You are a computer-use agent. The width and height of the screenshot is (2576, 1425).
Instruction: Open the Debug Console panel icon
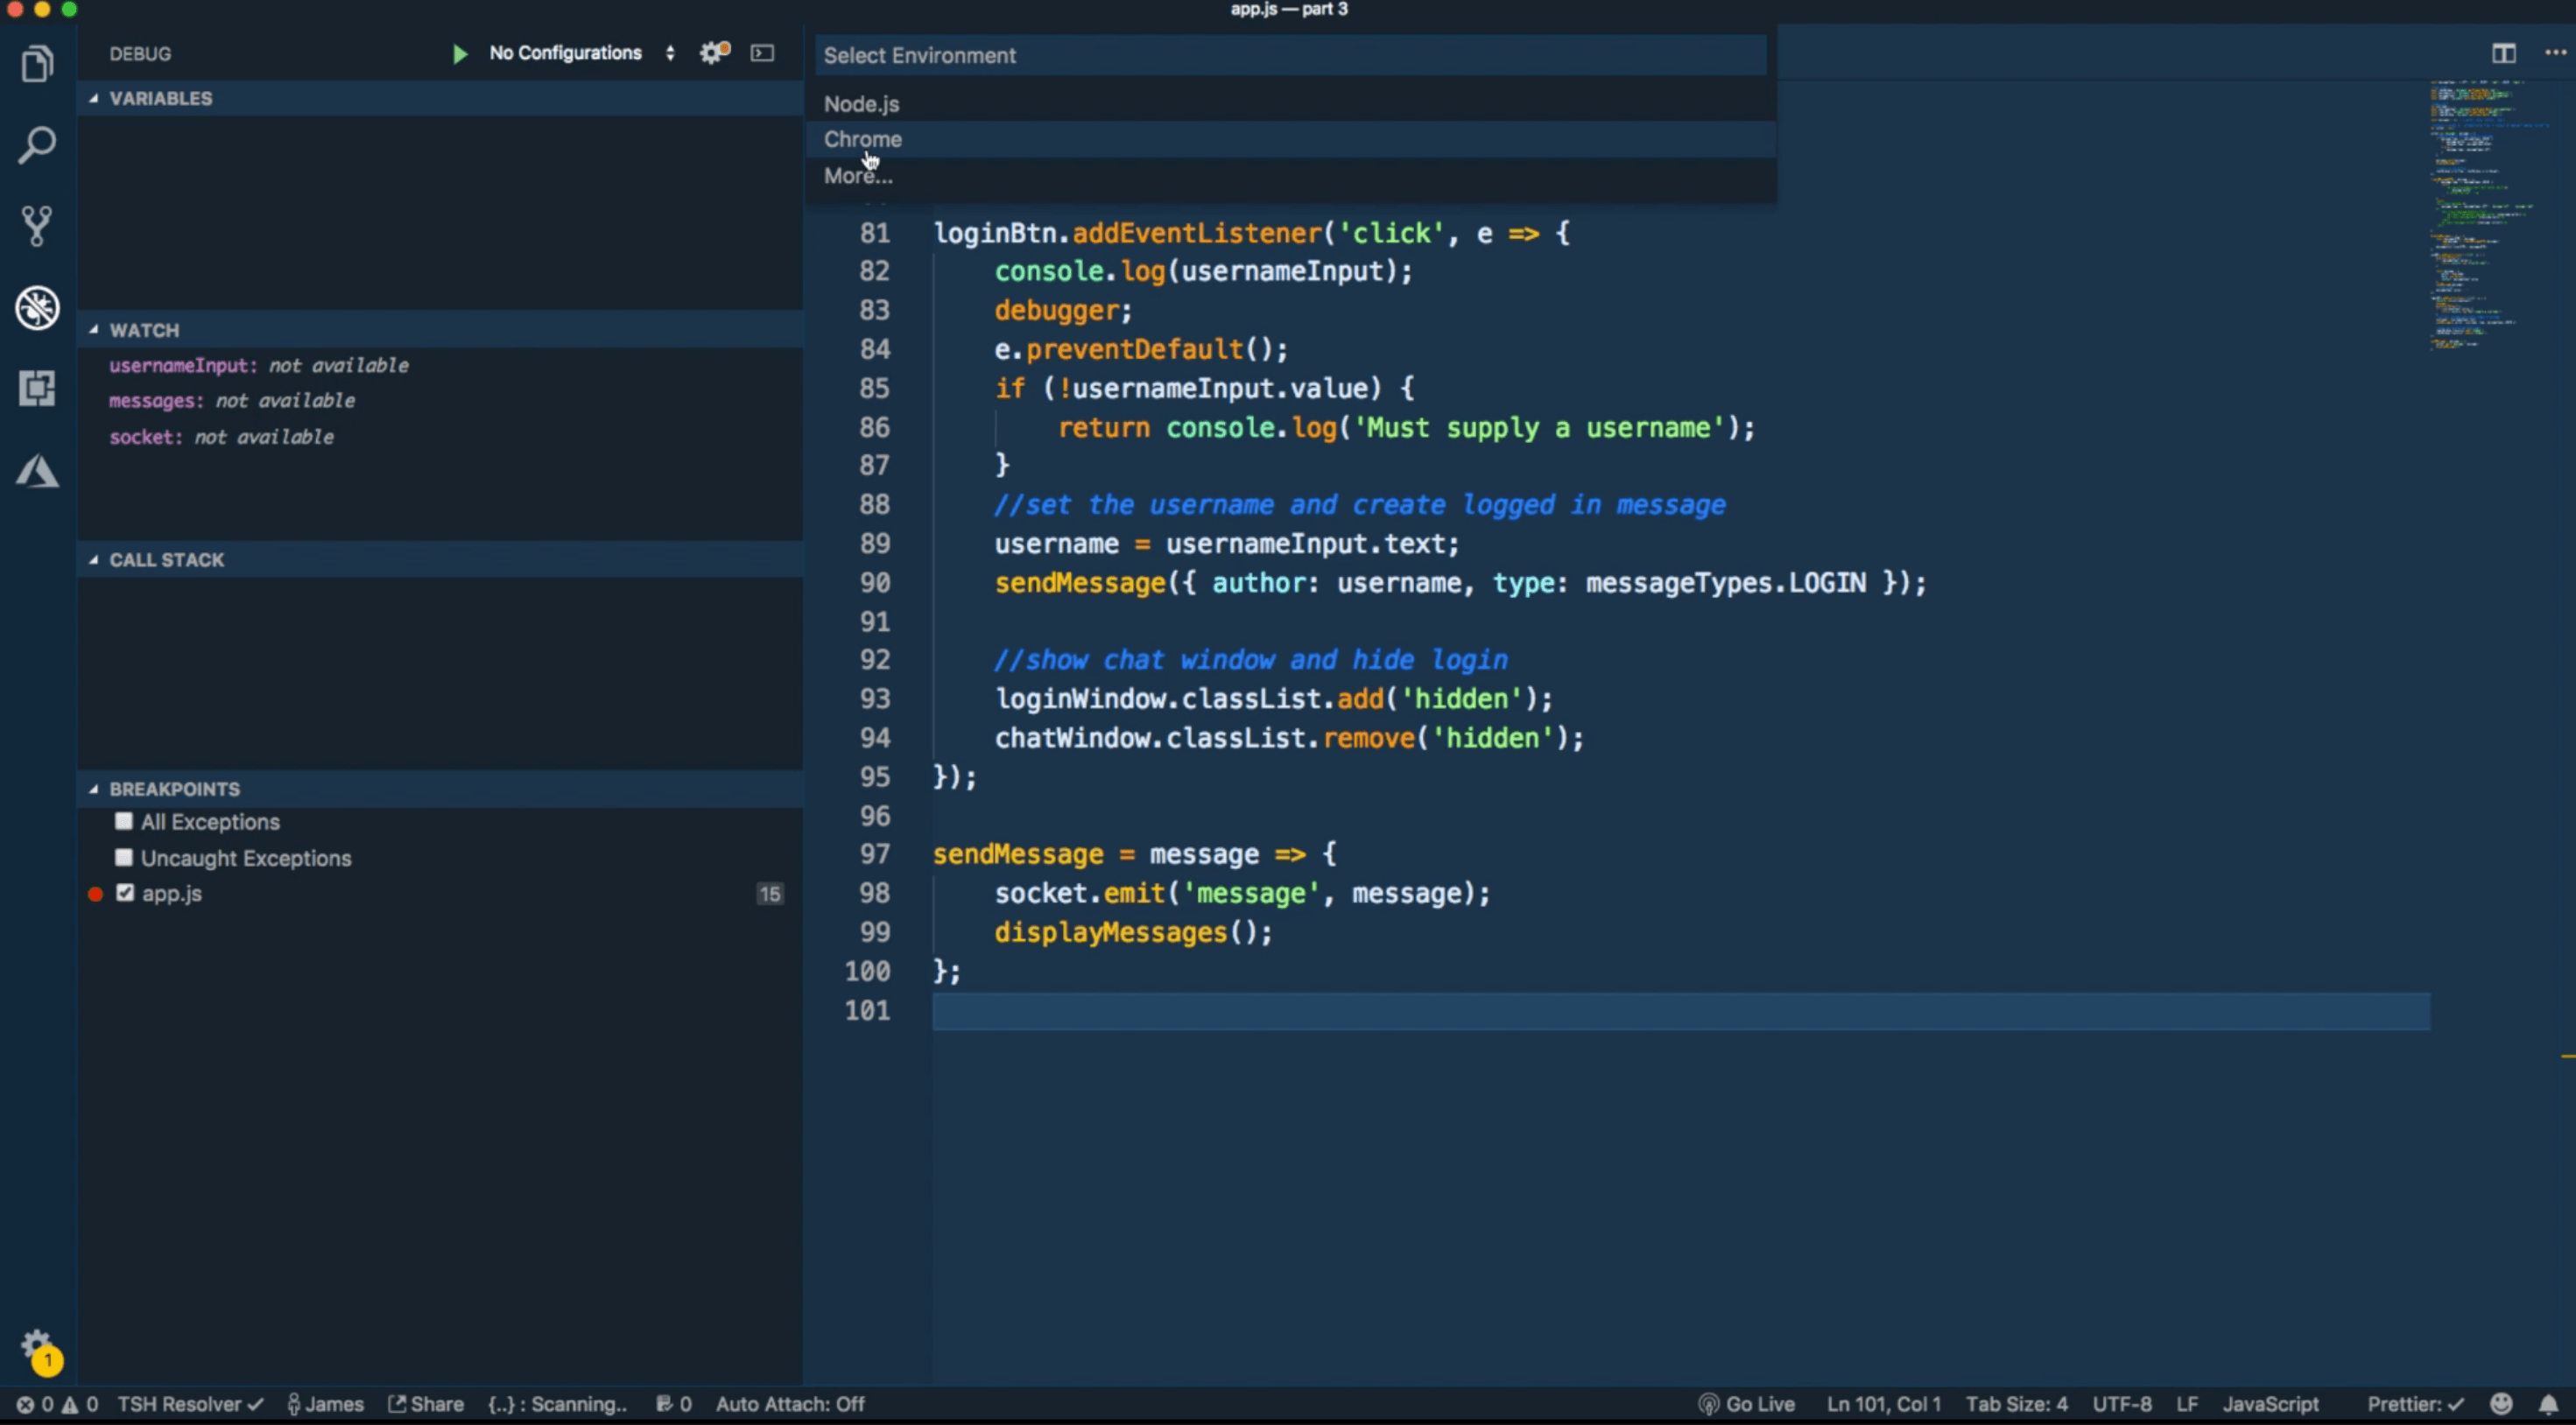click(x=761, y=53)
